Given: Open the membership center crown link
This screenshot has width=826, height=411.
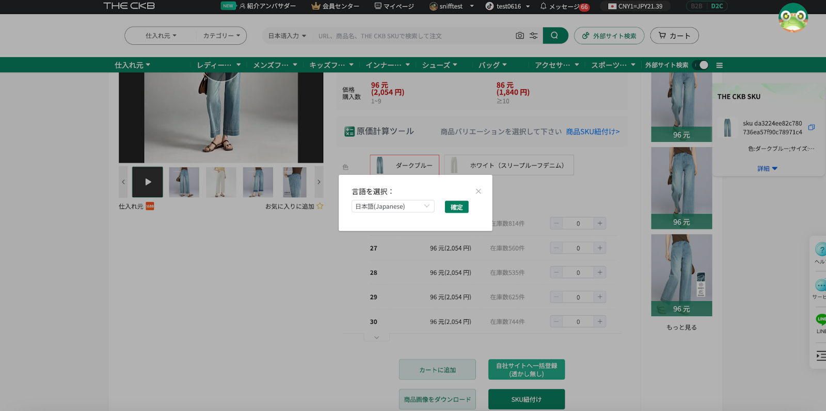Looking at the screenshot, I should pos(336,6).
